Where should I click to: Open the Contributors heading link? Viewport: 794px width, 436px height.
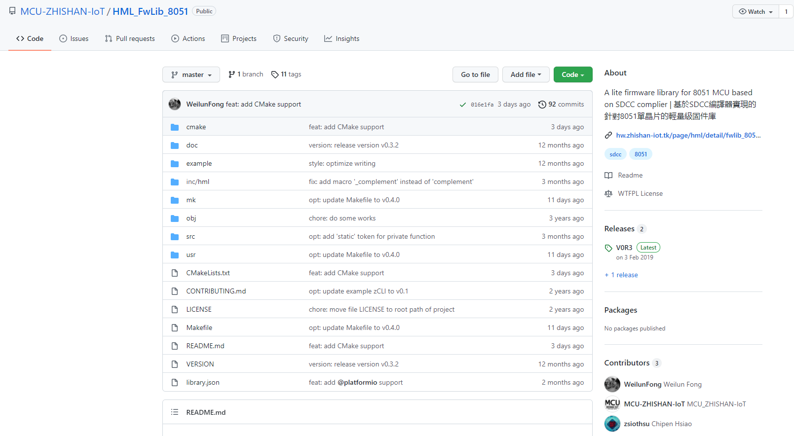(627, 363)
